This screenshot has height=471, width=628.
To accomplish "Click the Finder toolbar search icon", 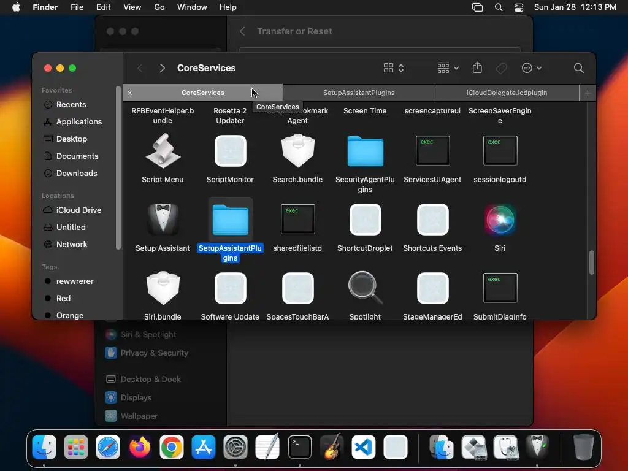I will click(578, 68).
